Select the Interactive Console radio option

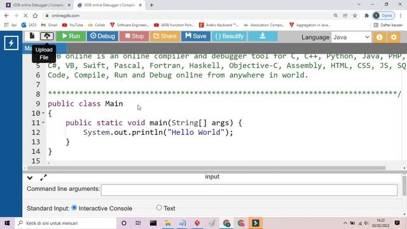click(x=74, y=208)
